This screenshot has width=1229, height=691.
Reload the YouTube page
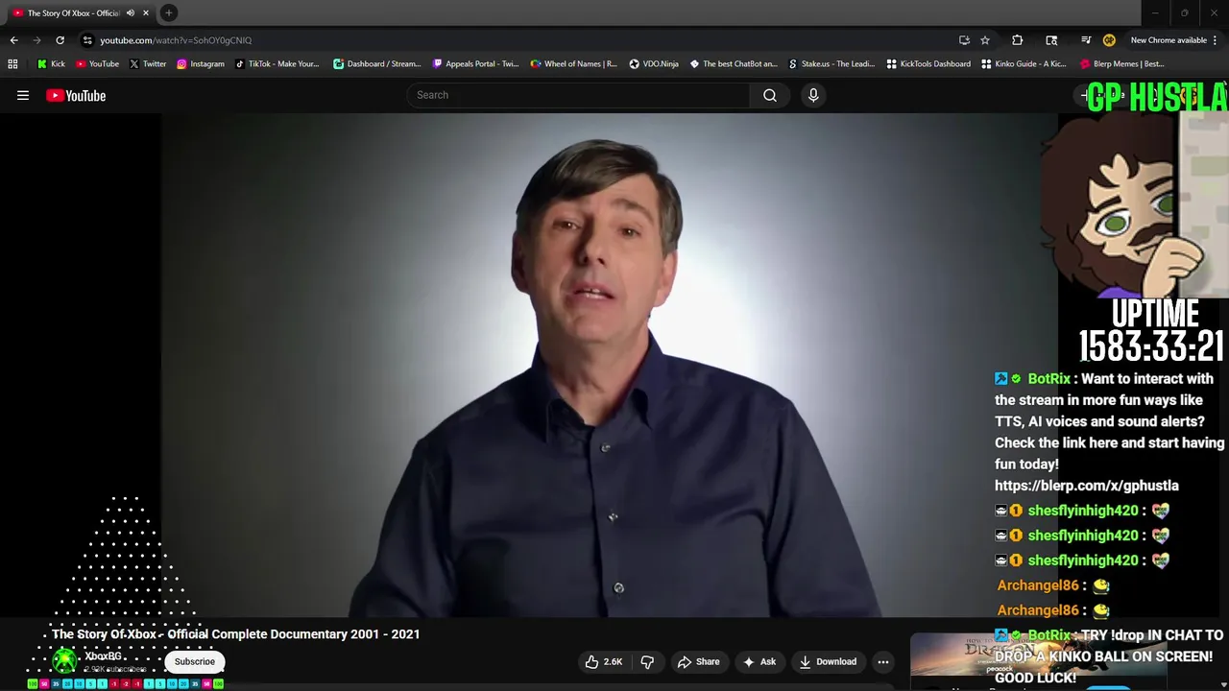[x=60, y=40]
